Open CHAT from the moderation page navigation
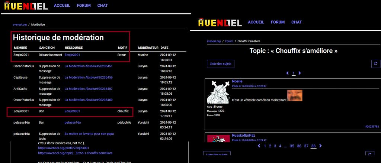 pyautogui.click(x=102, y=6)
